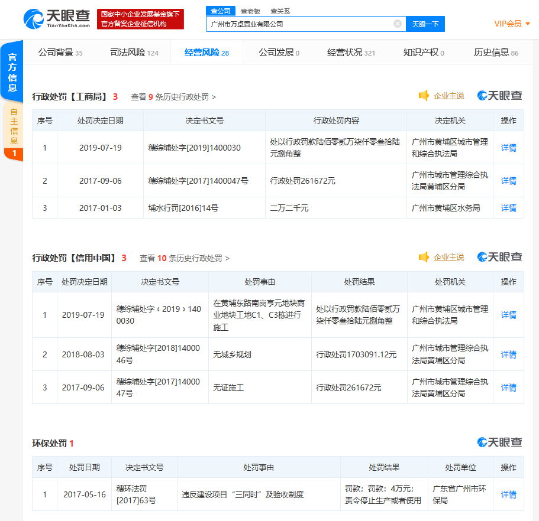Open 详情 for 无城乡规划 penalty row

click(x=508, y=354)
